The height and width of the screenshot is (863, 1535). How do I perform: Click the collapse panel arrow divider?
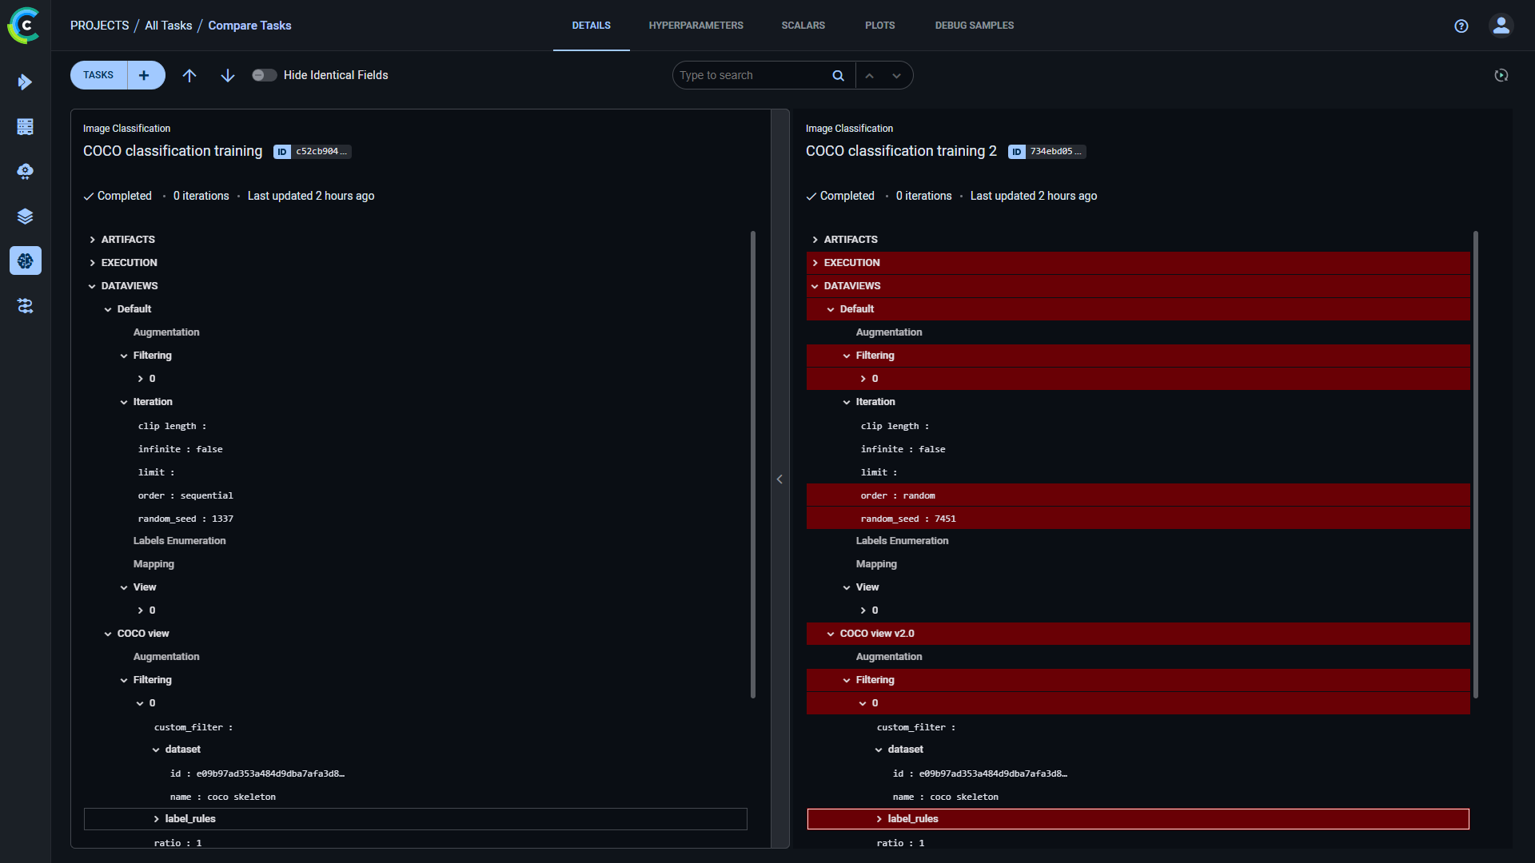point(779,479)
